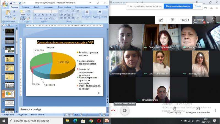
Task: Click the Вставить paste icon
Action: [x=8, y=14]
